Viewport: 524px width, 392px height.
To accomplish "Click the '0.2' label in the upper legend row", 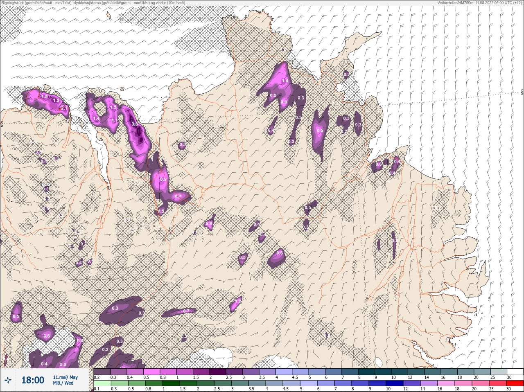I will (97, 377).
